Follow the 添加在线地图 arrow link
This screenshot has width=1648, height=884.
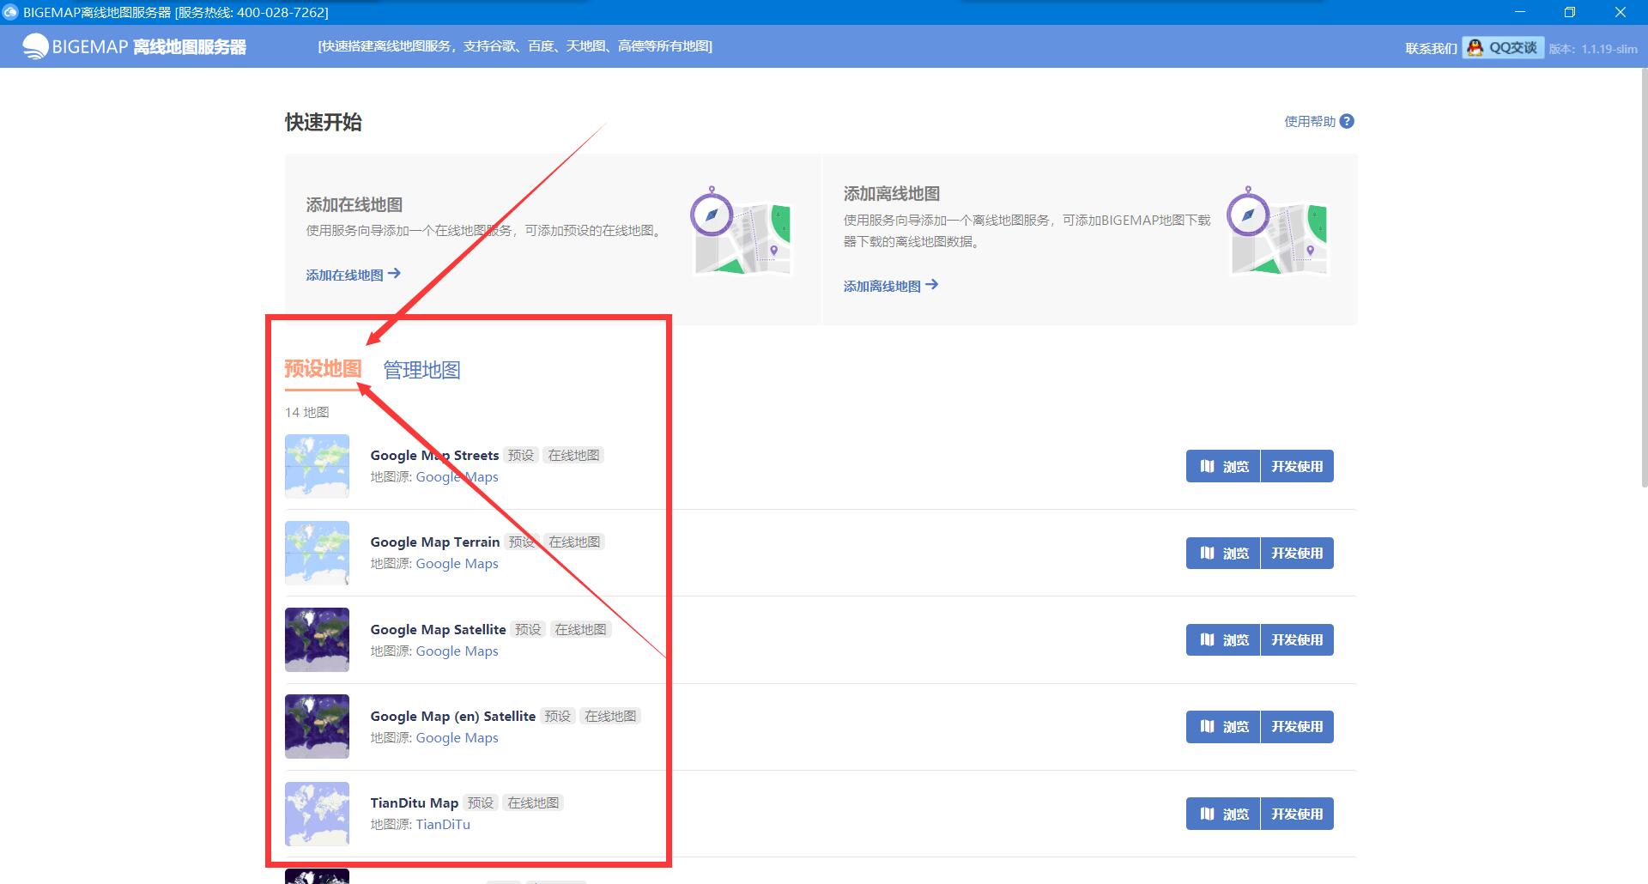(353, 275)
